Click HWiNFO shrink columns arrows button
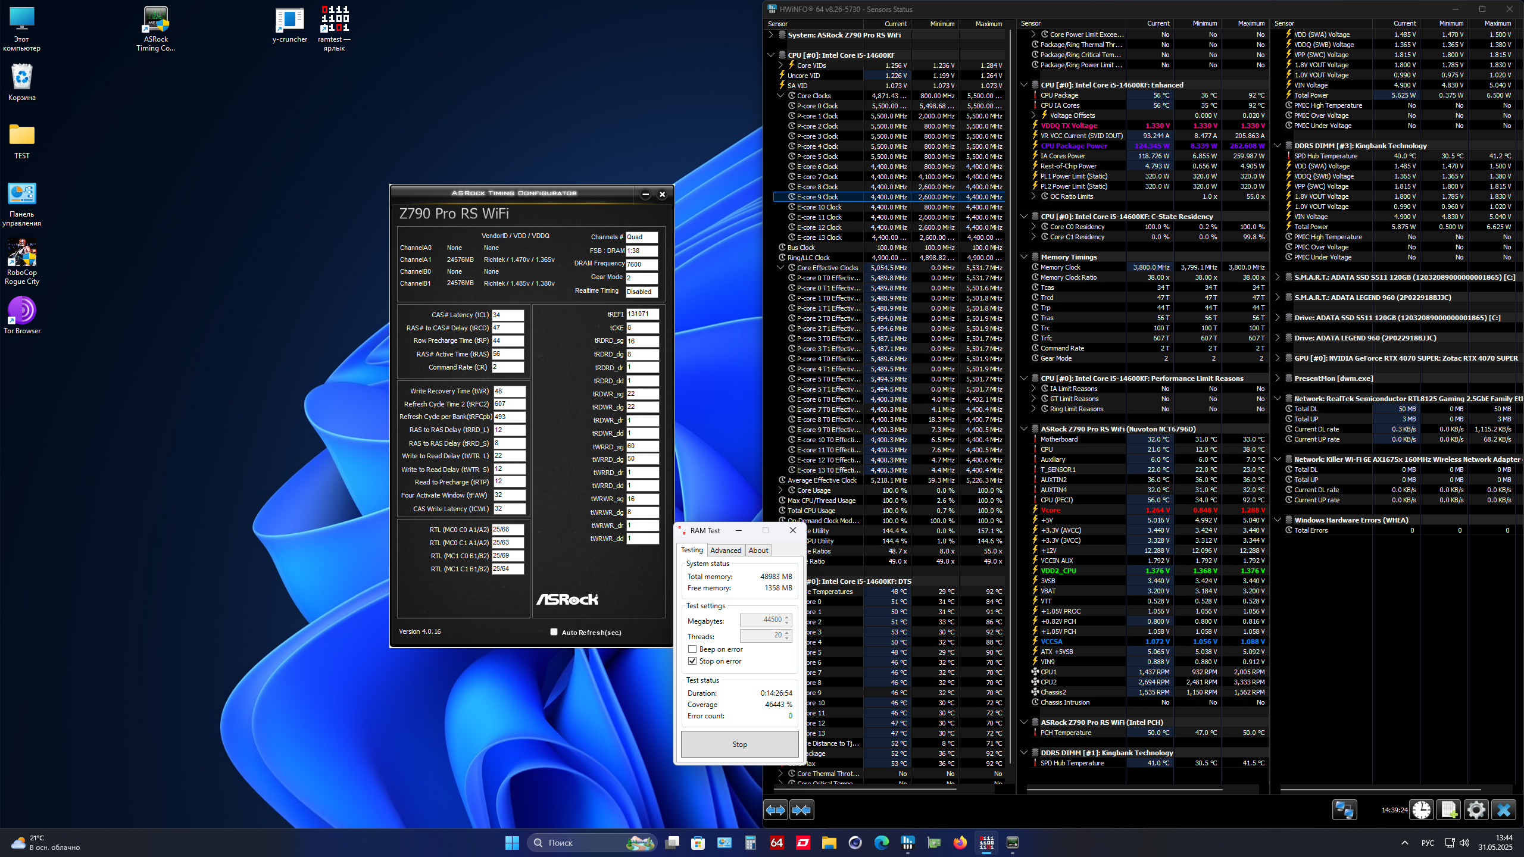The image size is (1524, 857). tap(801, 810)
